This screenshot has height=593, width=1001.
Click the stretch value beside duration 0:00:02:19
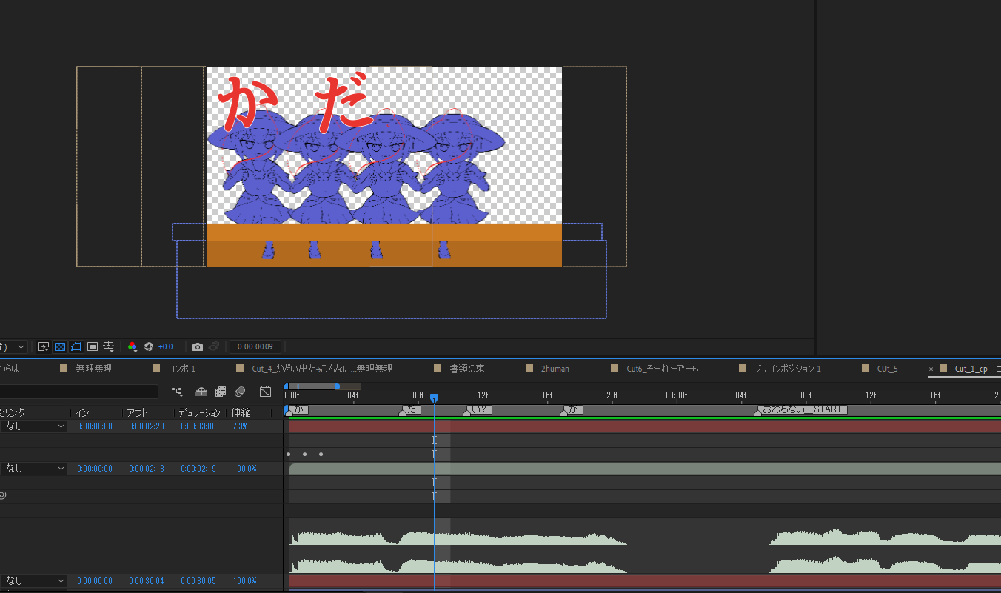[x=245, y=469]
